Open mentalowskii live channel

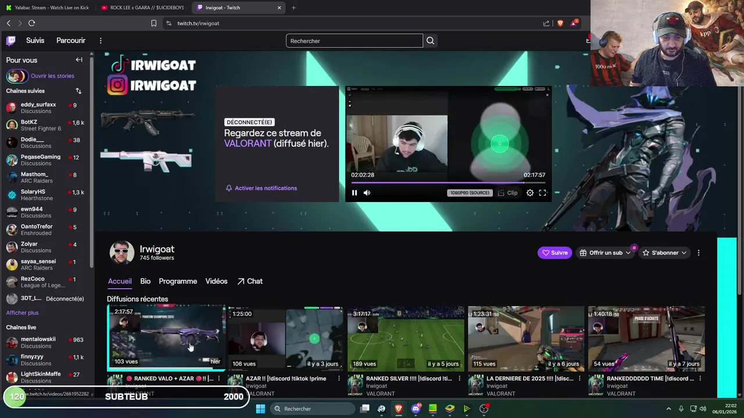coord(46,343)
